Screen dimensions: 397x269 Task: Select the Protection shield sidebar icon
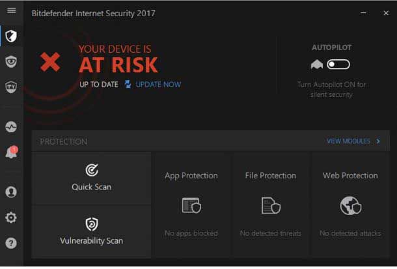click(x=11, y=36)
